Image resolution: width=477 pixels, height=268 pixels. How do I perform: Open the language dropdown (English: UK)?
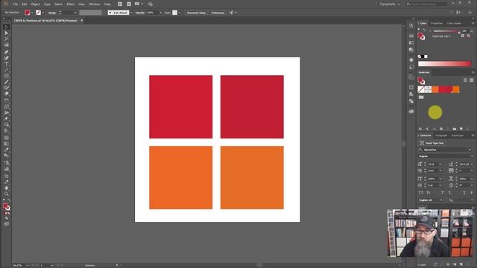coord(440,200)
